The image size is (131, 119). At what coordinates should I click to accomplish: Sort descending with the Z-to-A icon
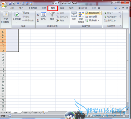tap(38, 21)
